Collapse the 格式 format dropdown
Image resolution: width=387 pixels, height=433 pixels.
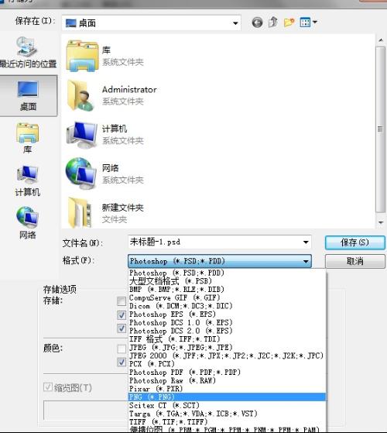(306, 261)
